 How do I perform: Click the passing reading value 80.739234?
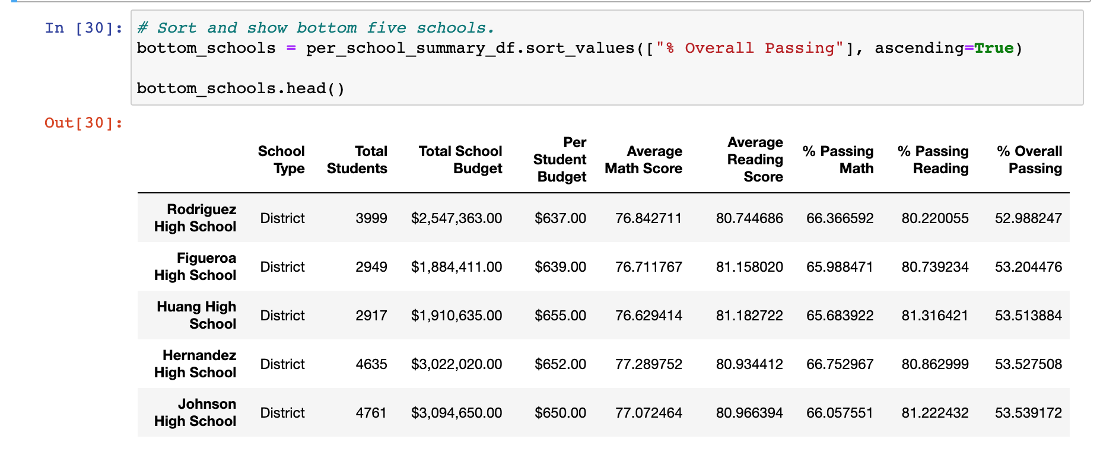pos(935,267)
